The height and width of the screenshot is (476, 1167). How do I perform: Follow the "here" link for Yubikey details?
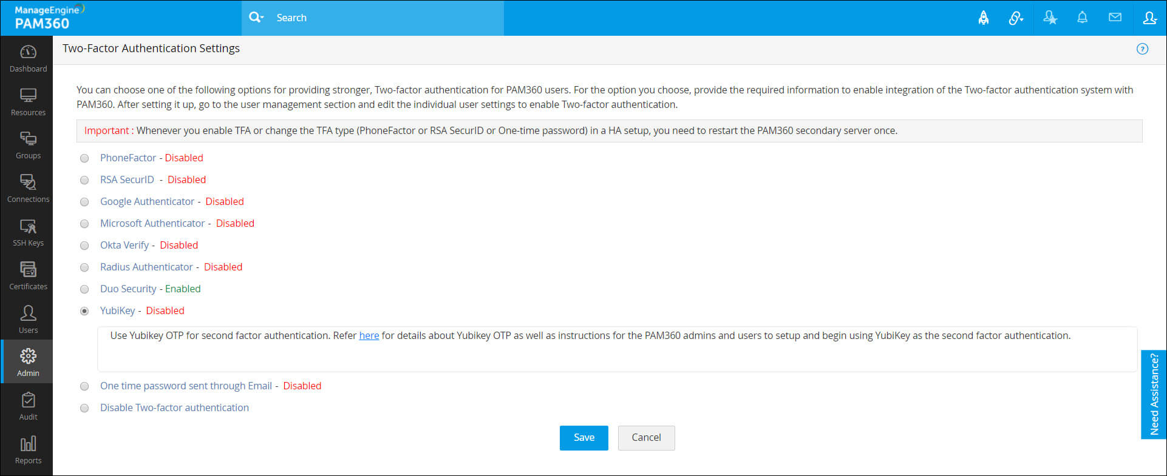tap(369, 336)
